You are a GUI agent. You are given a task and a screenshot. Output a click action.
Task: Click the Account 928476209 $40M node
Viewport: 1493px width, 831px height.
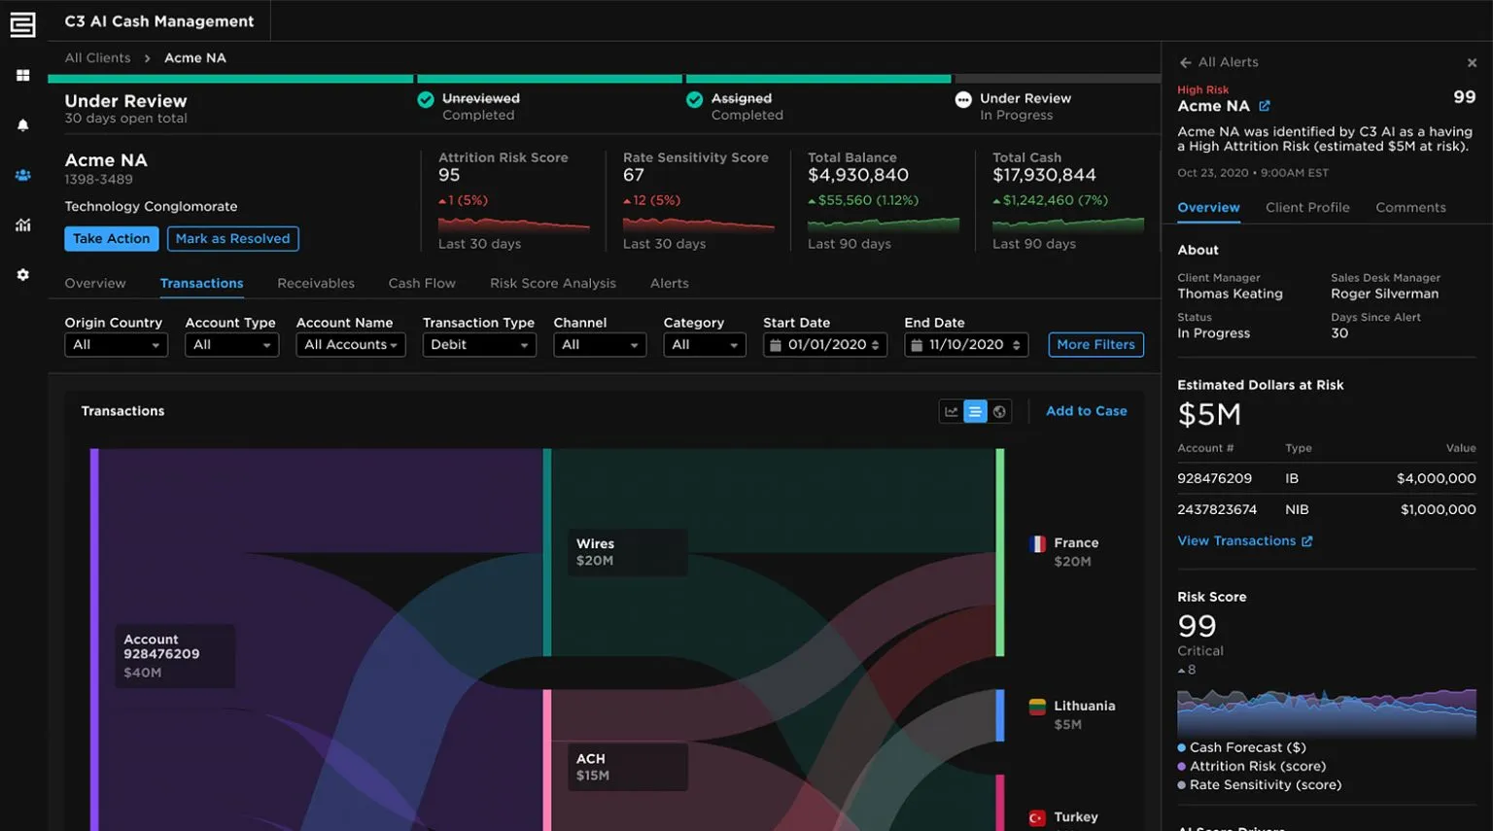coord(174,656)
